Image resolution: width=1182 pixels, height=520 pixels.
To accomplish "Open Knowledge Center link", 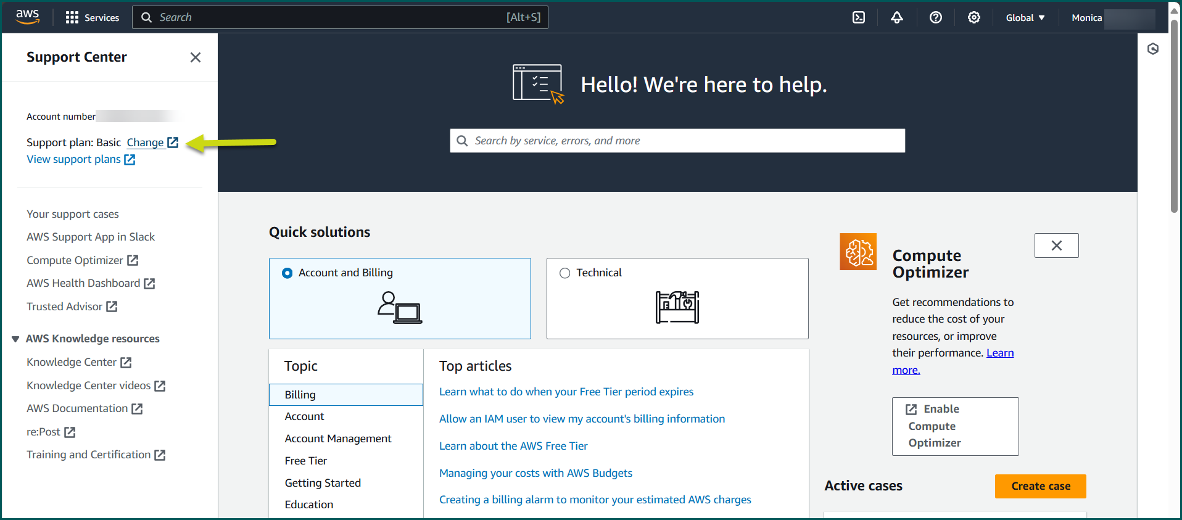I will click(x=79, y=362).
